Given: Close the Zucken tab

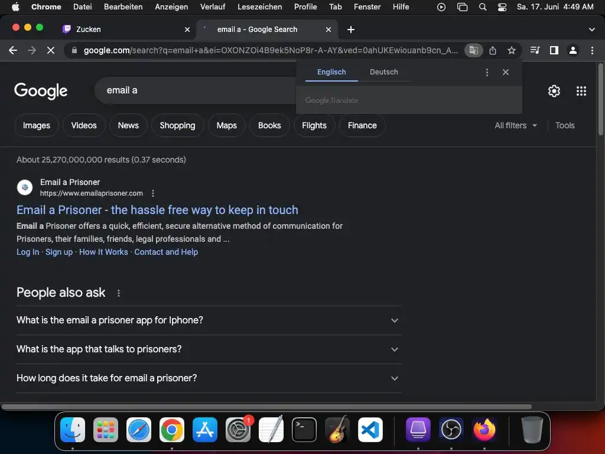Looking at the screenshot, I should [187, 30].
